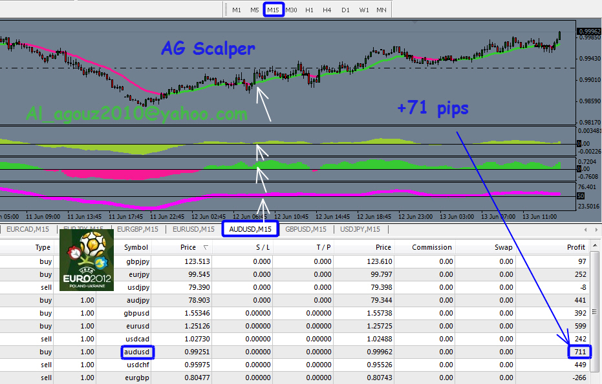This screenshot has height=384, width=602.
Task: Select the gbpjpy trade row
Action: pos(295,261)
